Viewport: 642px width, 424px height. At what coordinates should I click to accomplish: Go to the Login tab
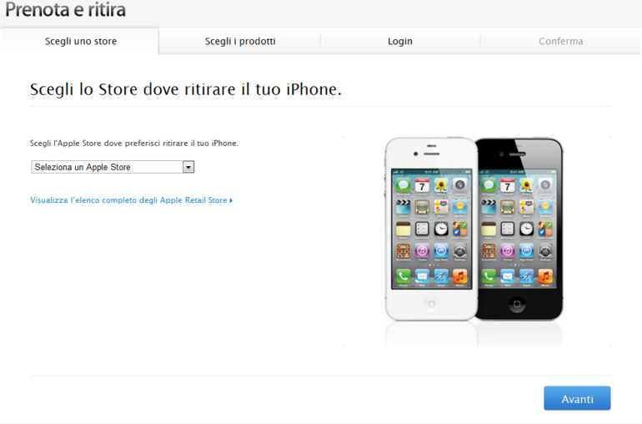tap(400, 41)
